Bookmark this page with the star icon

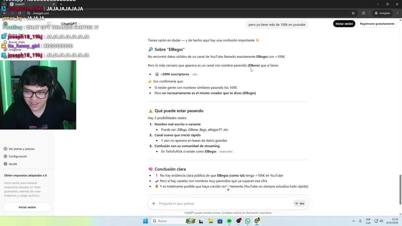point(353,13)
